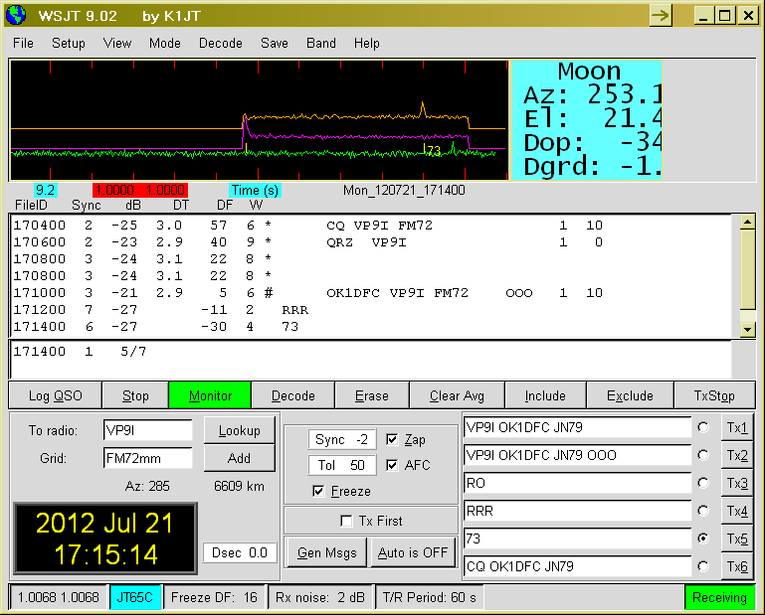Open the Decode menu
This screenshot has width=765, height=615.
(x=221, y=44)
